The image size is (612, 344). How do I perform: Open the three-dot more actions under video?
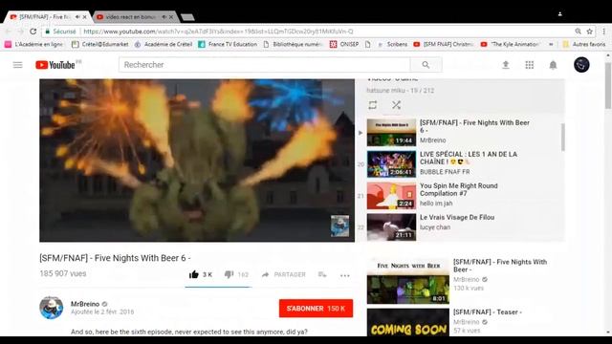tap(344, 275)
